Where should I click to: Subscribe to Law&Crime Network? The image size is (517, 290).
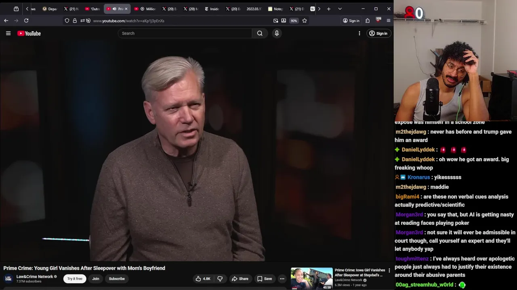[117, 279]
